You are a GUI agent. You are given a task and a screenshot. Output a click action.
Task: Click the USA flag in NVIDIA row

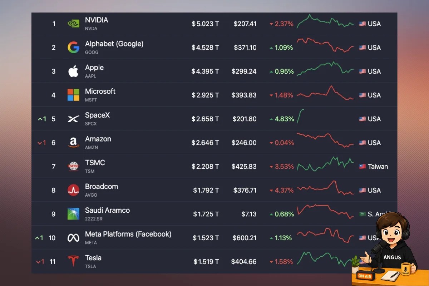362,24
